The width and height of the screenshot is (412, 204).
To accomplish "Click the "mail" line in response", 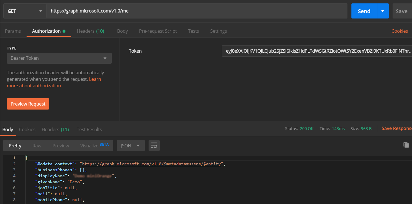I will click(x=51, y=194).
